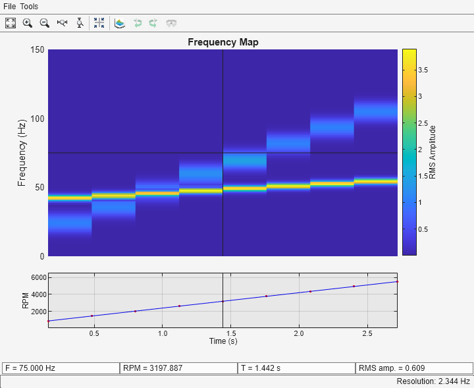
Task: Activate the horizontal zoom tool
Action: pyautogui.click(x=63, y=23)
